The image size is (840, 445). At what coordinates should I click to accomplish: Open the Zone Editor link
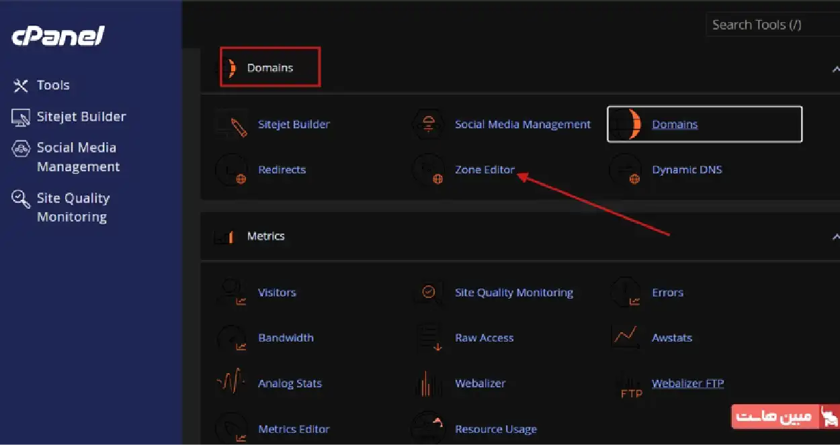click(485, 170)
